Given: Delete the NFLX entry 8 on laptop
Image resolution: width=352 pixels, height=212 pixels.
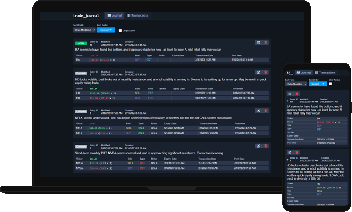Looking at the screenshot, I should 265,111.
